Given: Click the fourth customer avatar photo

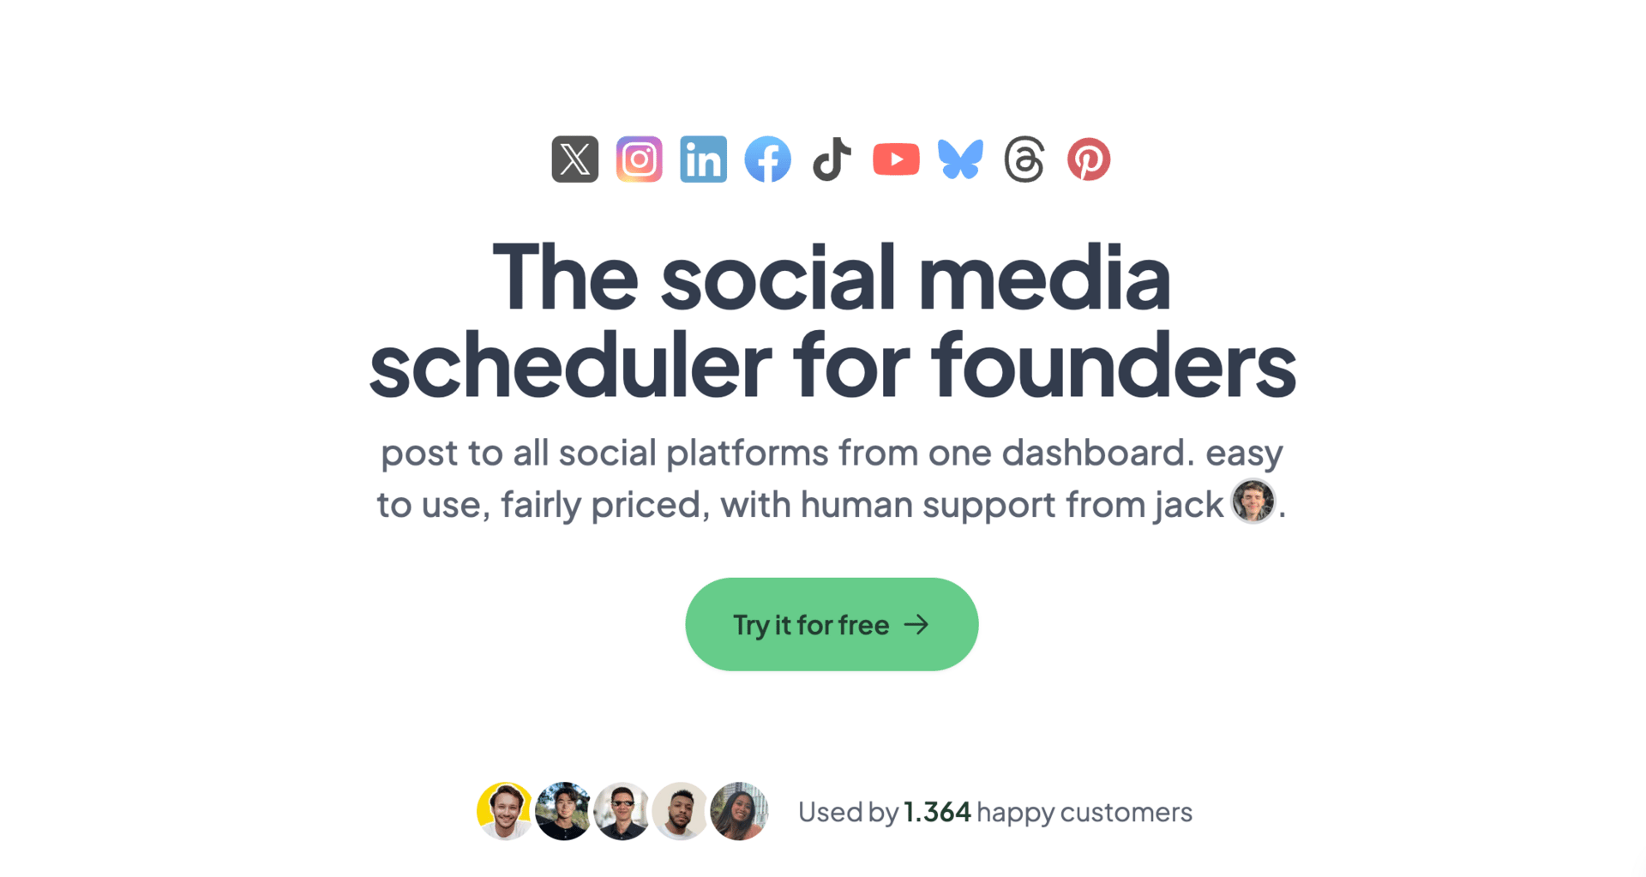Looking at the screenshot, I should 680,811.
